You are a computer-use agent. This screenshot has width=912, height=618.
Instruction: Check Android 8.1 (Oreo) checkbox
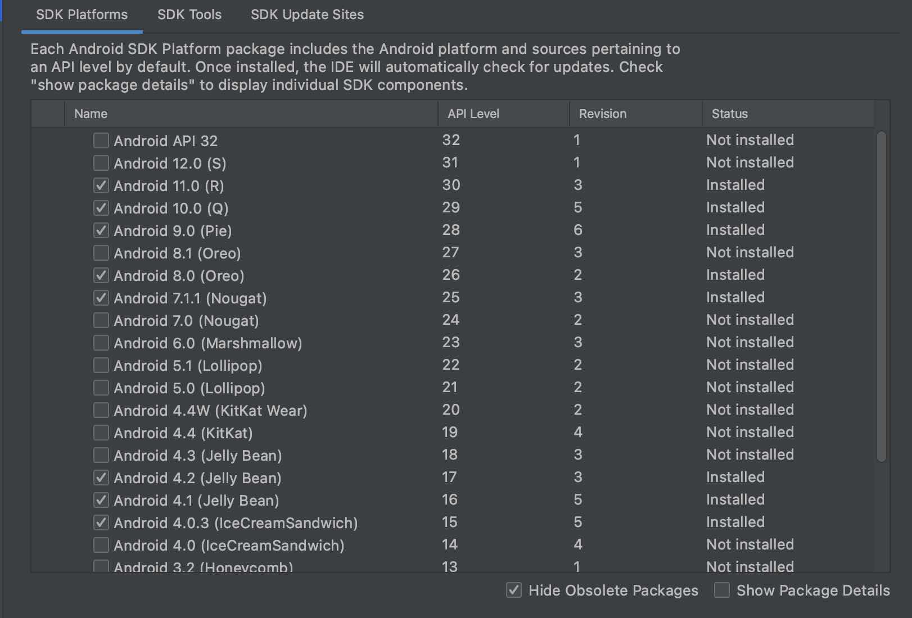101,253
